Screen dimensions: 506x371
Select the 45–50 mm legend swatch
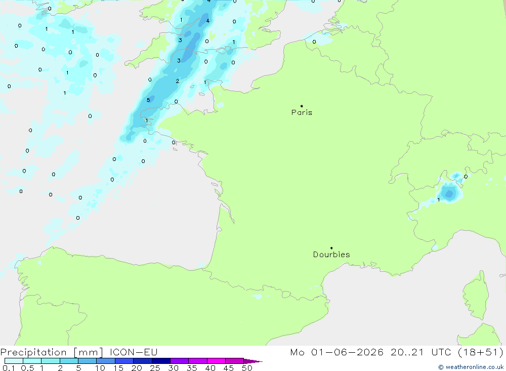point(235,361)
